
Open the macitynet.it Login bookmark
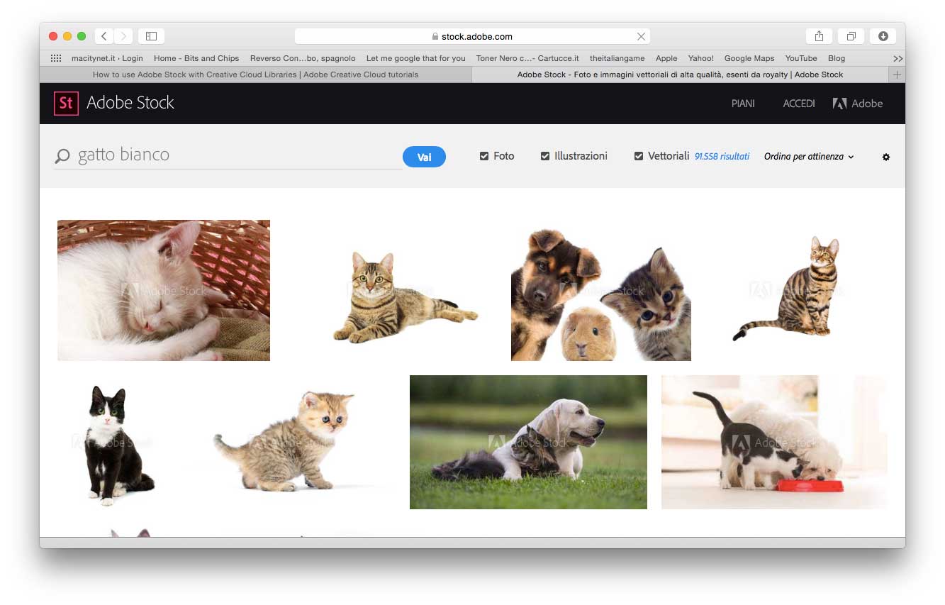pyautogui.click(x=107, y=58)
